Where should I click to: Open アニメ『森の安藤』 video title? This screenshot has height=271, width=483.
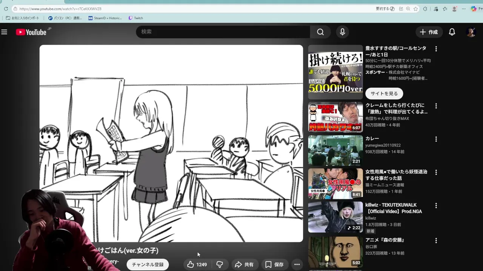click(385, 240)
